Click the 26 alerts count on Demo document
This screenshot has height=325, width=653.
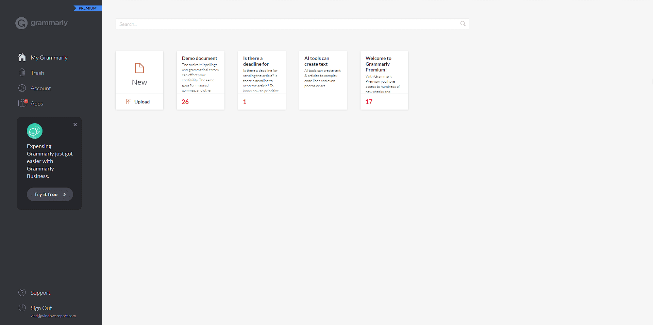[185, 102]
